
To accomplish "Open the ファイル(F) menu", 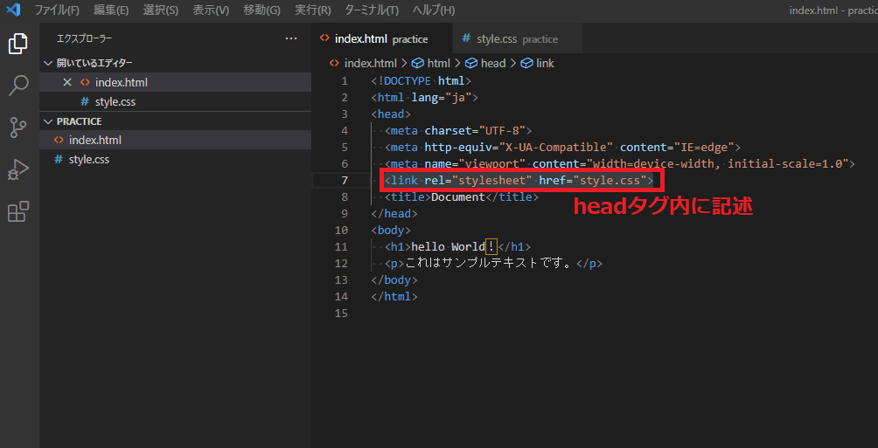I will point(56,10).
